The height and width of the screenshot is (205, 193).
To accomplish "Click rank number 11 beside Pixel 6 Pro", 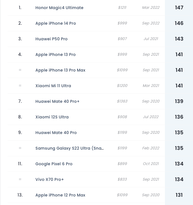I will (x=20, y=164).
